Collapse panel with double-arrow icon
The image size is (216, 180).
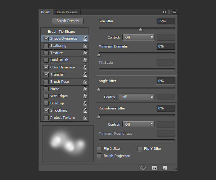tap(165, 12)
